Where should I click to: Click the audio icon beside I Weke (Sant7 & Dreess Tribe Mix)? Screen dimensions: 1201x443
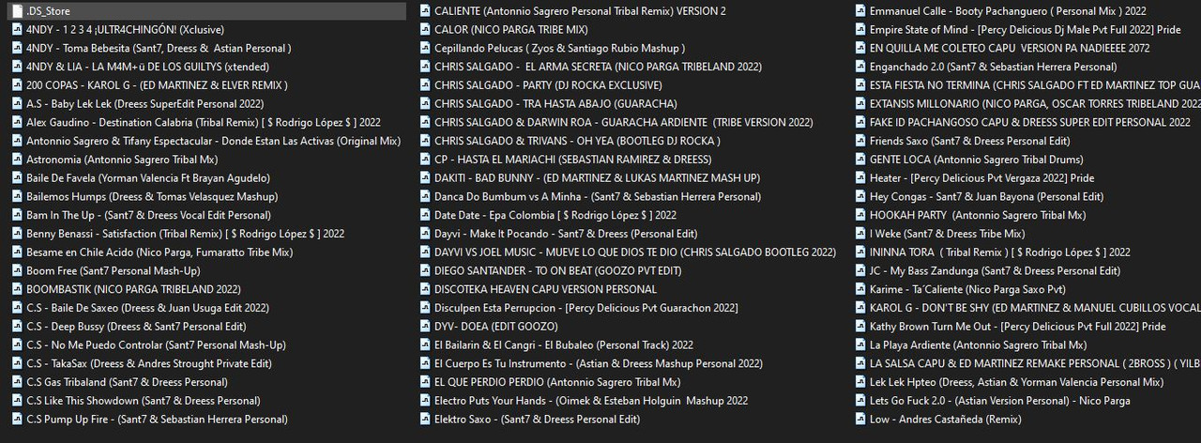point(860,234)
